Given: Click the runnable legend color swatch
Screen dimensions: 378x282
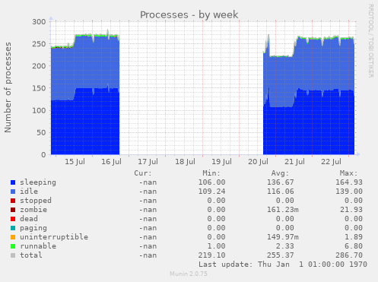Looking at the screenshot, I should click(13, 246).
